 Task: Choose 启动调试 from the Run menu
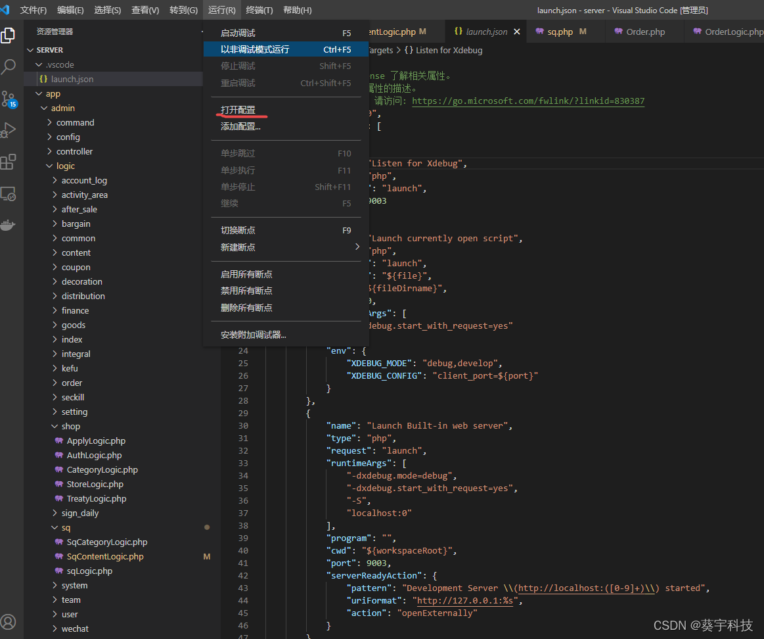pos(286,33)
